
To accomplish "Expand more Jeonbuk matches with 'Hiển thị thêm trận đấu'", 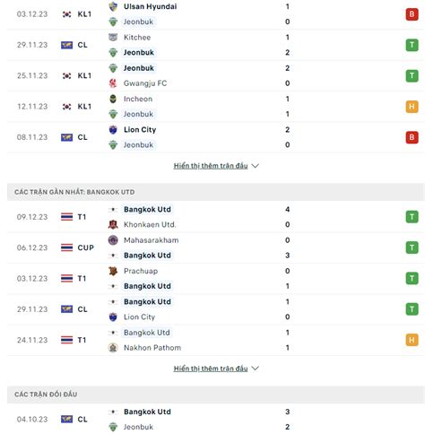I will click(211, 166).
